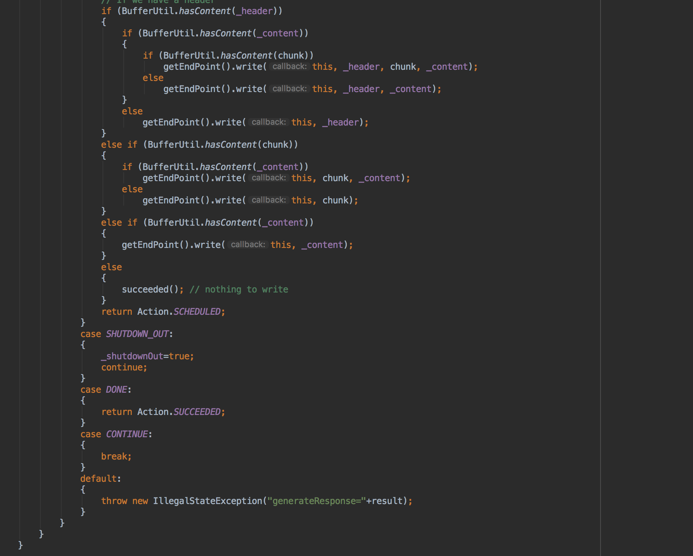Click the Action.SUCCEEDED constant
693x556 pixels.
point(197,412)
